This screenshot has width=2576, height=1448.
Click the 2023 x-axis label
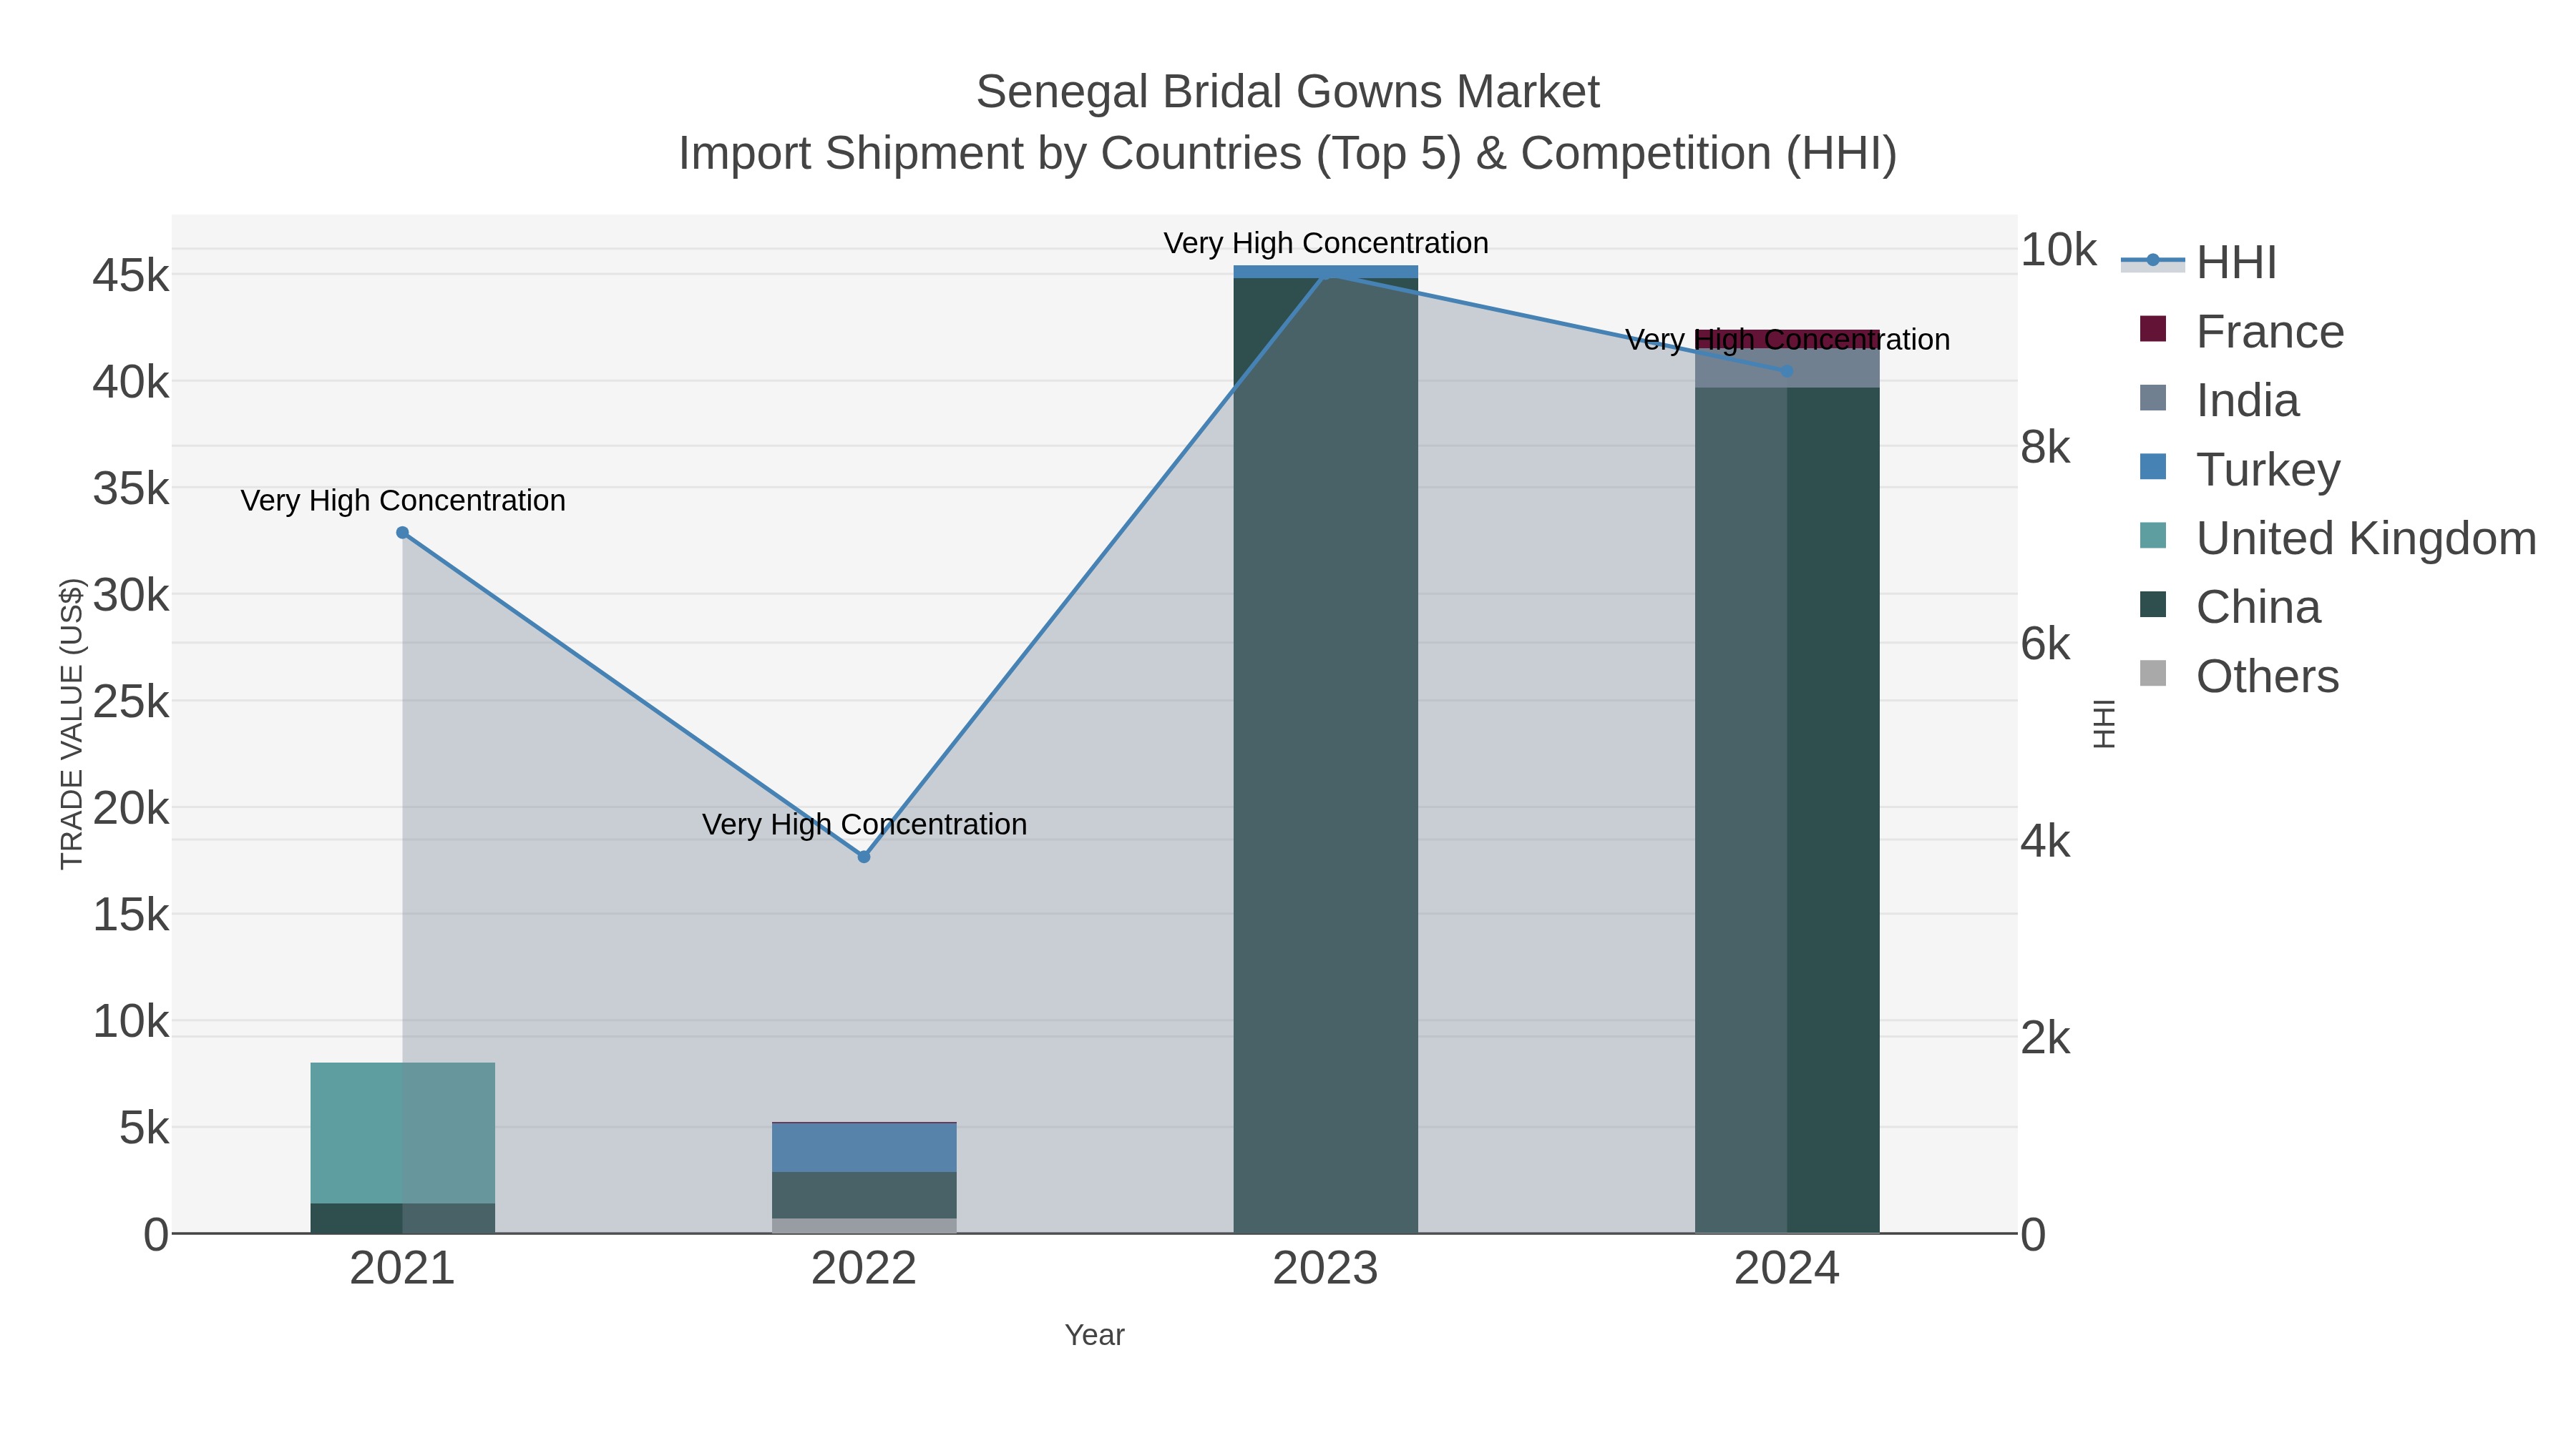point(1326,1269)
